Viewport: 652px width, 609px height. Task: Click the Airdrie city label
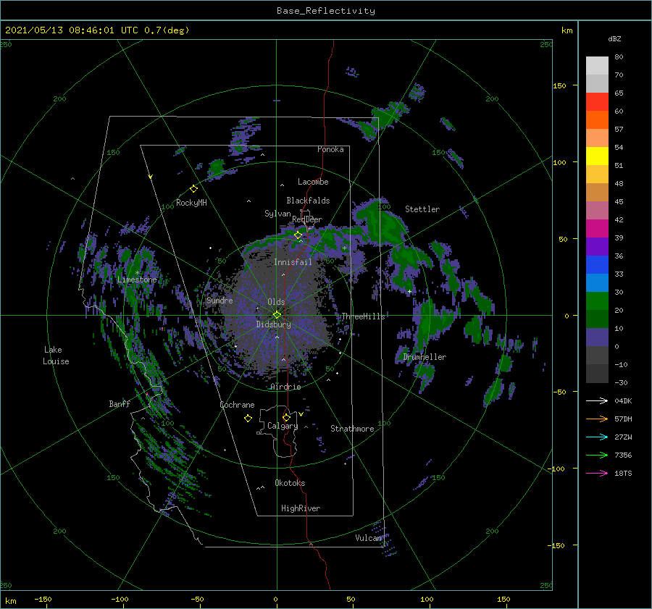point(285,387)
